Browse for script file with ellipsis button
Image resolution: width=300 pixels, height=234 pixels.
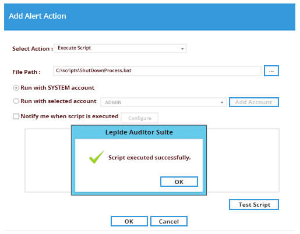(x=271, y=71)
